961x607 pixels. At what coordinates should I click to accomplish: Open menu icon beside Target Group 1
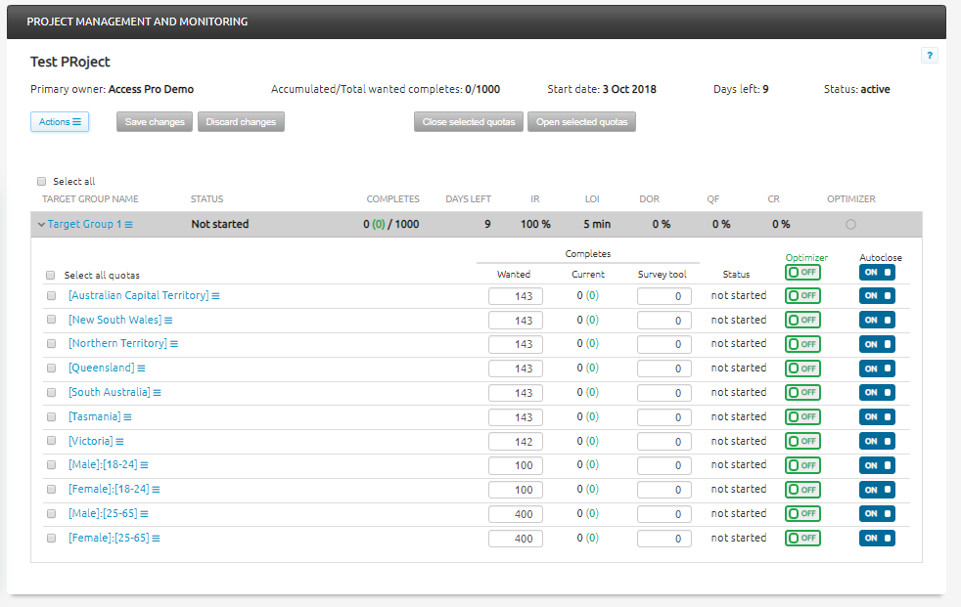[129, 225]
